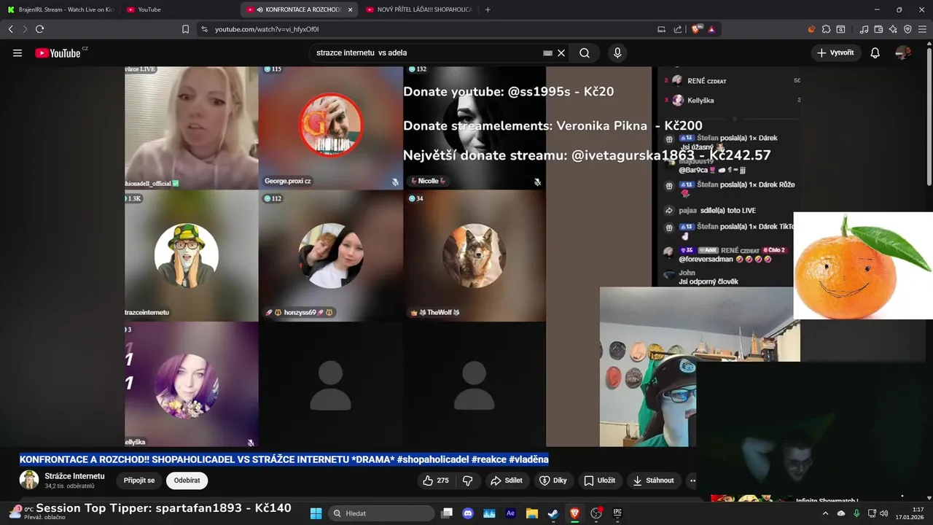Click the "Jsi odporný člověk" chat message
Screen dimensions: 933x525
pyautogui.click(x=708, y=281)
